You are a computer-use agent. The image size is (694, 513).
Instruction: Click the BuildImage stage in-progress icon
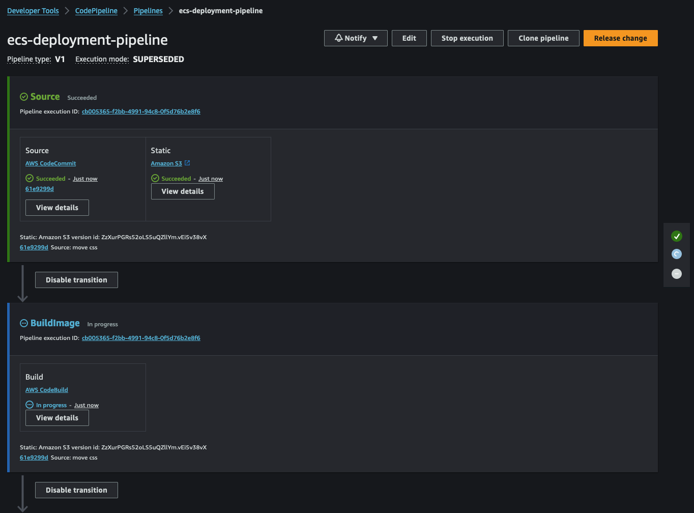(24, 323)
